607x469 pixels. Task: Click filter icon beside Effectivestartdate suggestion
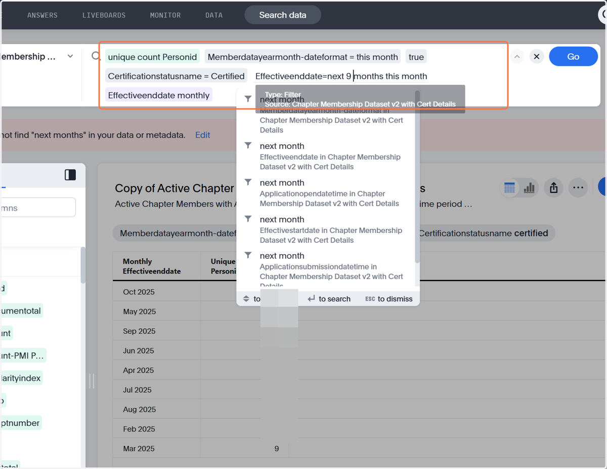click(248, 219)
